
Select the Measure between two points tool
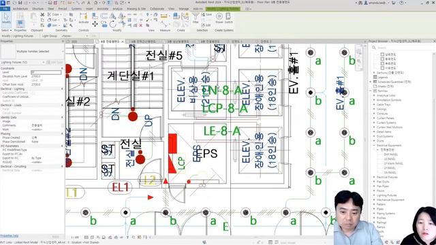point(164,16)
